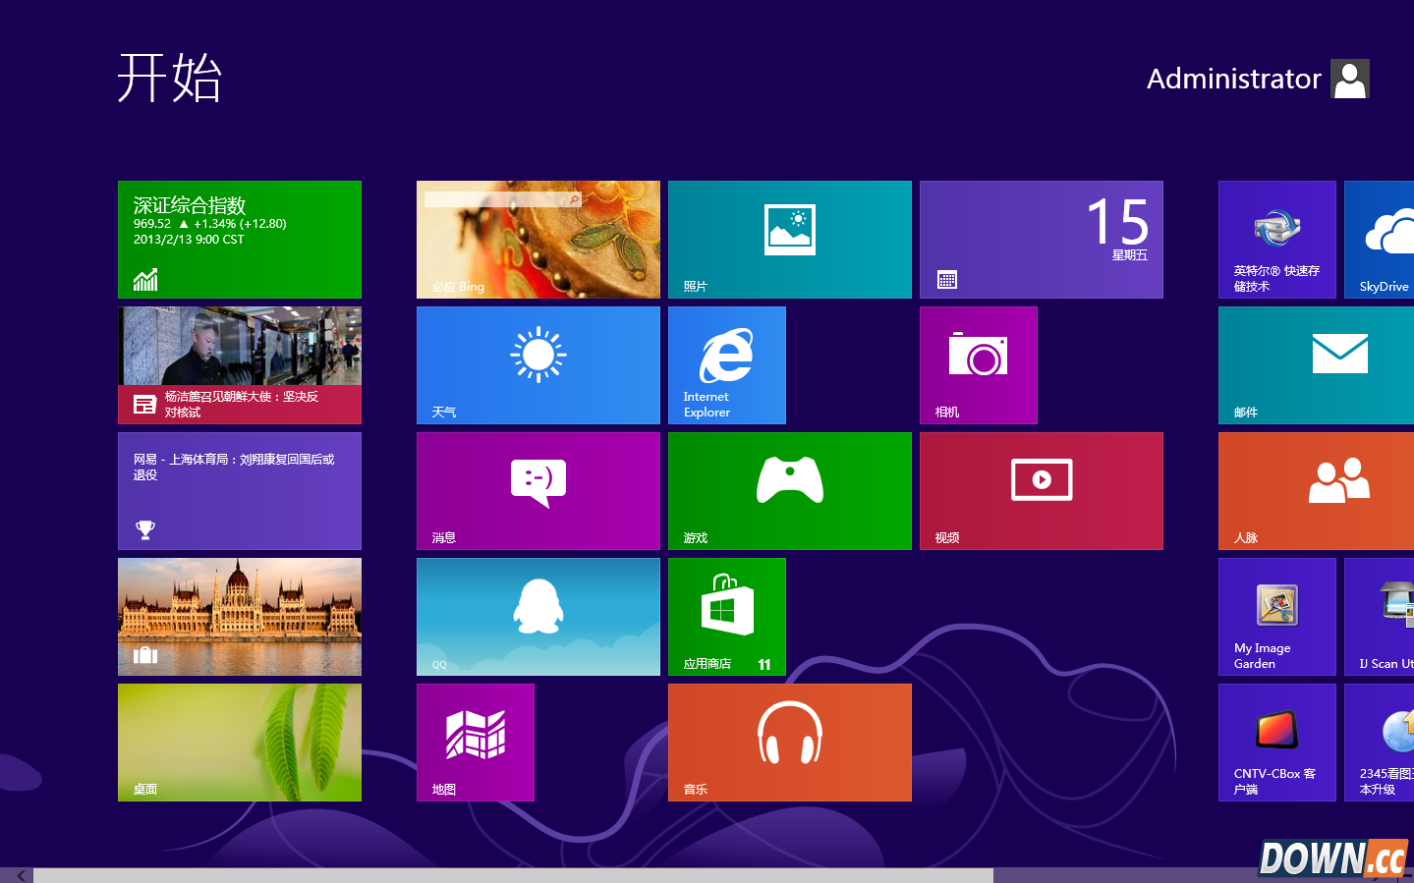
Task: Open the 应用商店 Store showing 11 updates
Action: 726,617
